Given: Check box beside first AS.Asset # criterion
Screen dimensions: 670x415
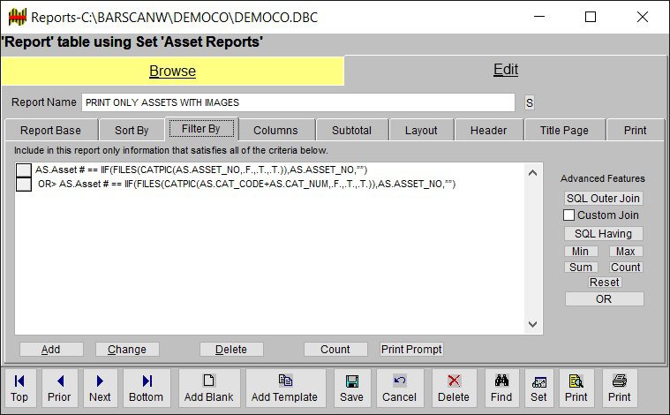Looking at the screenshot, I should [24, 170].
